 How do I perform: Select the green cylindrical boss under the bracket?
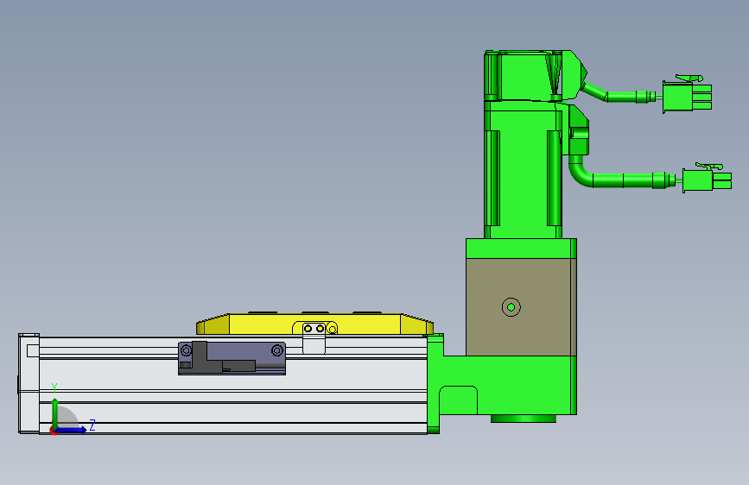(524, 419)
